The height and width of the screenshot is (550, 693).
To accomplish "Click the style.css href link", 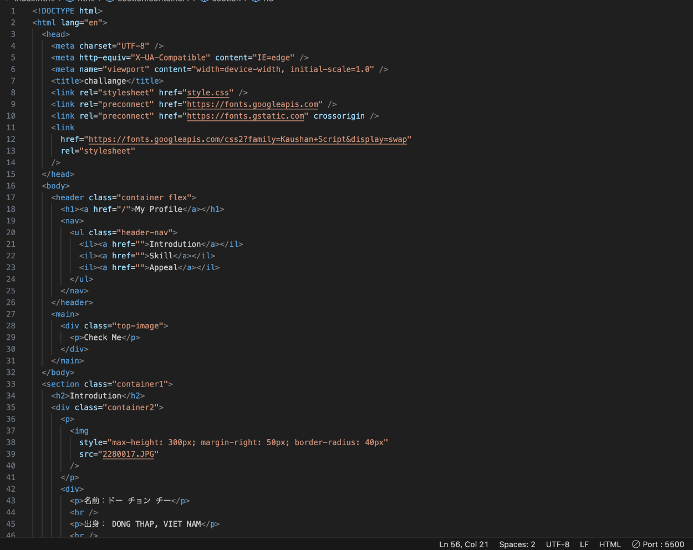I will pyautogui.click(x=208, y=93).
